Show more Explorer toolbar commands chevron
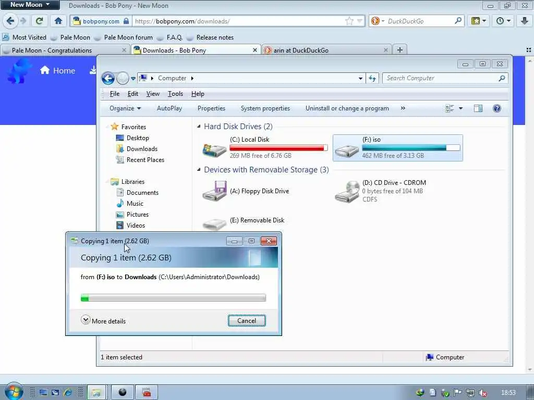Viewport: 534px width, 400px height. point(403,108)
